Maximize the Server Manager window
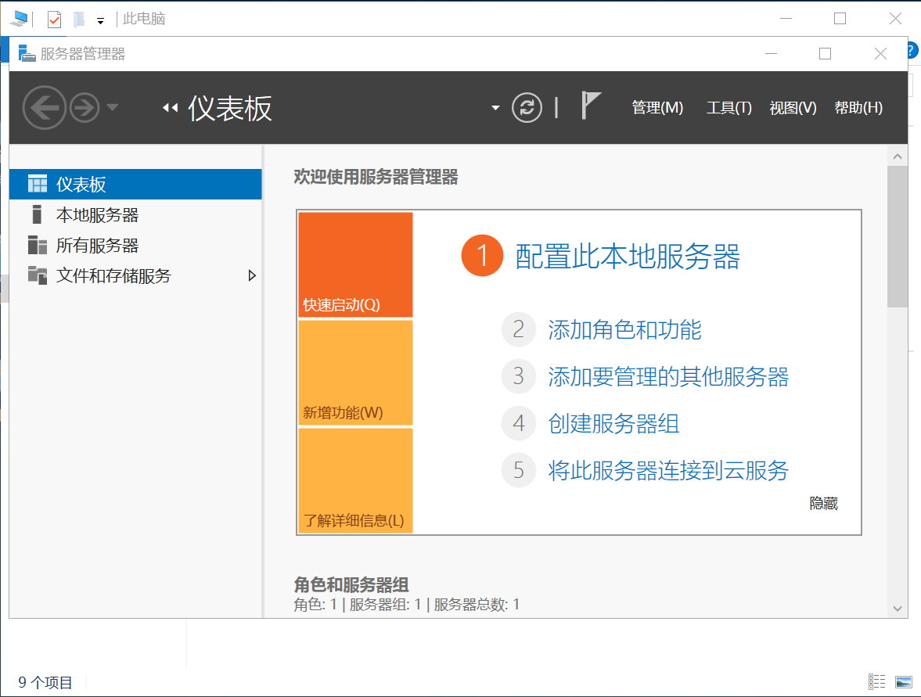 coord(826,53)
